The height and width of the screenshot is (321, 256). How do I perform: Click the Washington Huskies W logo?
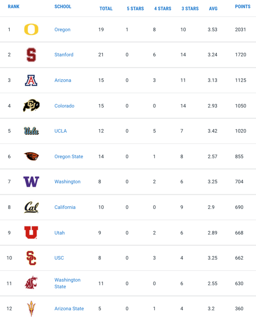click(x=31, y=182)
